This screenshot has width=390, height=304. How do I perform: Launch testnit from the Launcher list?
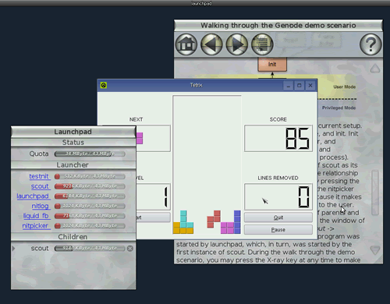[39, 176]
